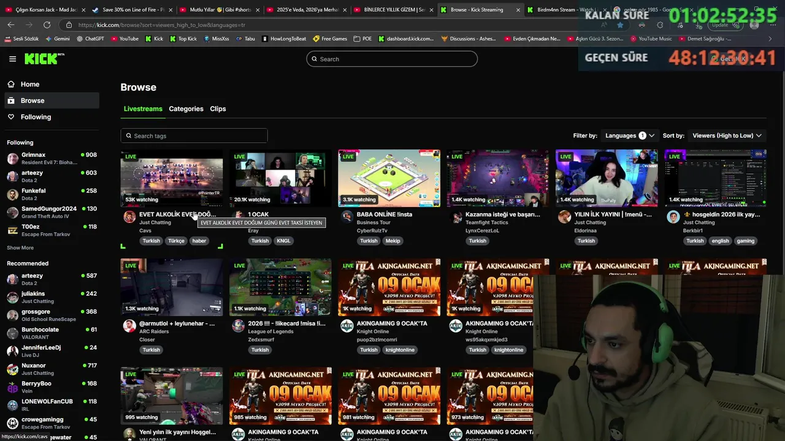
Task: Open the Free Games bookmark
Action: (x=330, y=39)
